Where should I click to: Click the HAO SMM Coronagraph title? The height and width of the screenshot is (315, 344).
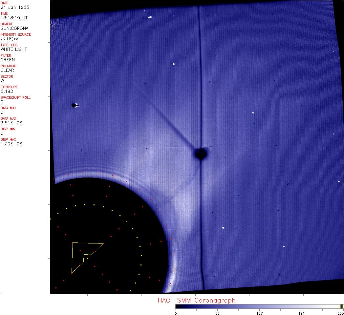click(x=196, y=300)
